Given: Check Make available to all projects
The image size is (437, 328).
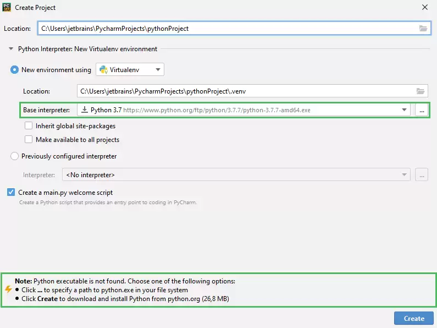Looking at the screenshot, I should 29,139.
